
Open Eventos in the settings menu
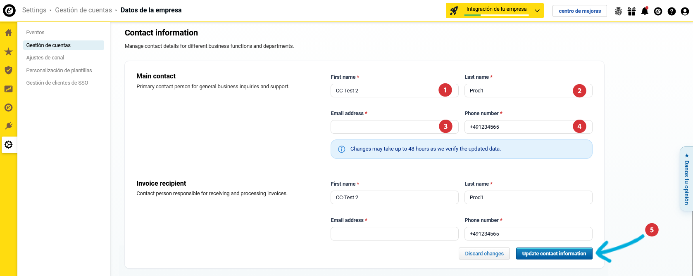tap(35, 33)
